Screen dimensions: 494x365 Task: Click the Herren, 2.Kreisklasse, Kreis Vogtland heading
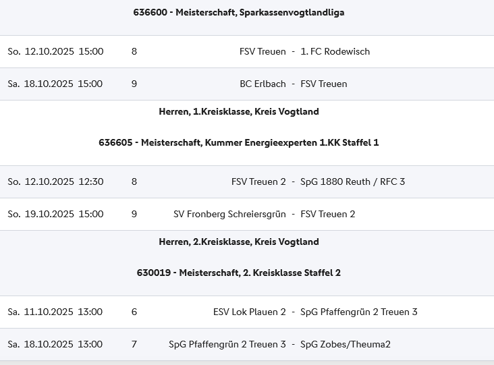click(239, 242)
